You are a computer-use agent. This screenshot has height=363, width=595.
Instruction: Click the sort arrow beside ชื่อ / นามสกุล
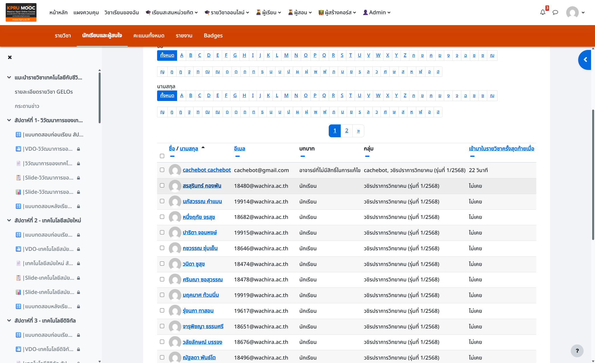[203, 148]
